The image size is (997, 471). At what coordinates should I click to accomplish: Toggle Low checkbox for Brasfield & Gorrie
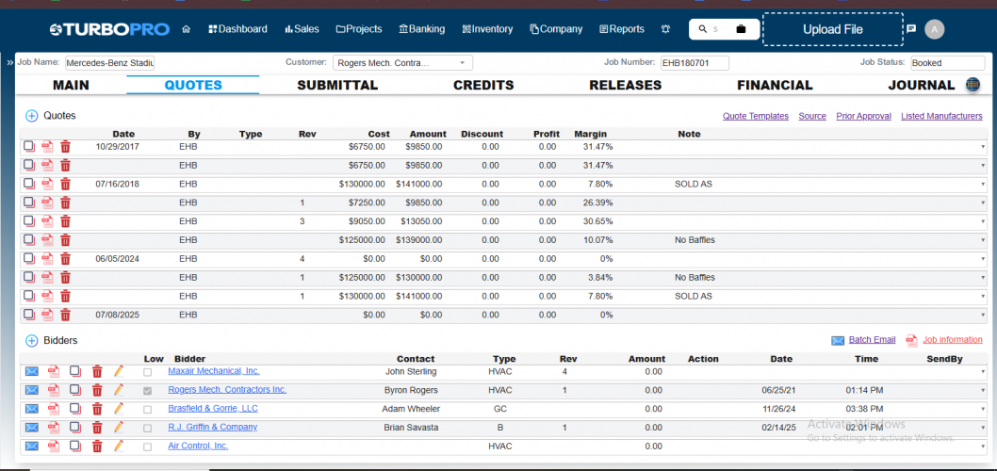click(148, 410)
